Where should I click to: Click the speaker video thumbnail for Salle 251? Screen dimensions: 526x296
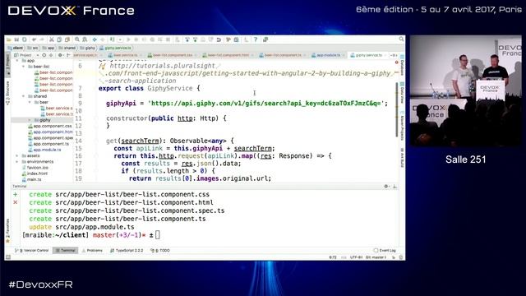[466, 90]
